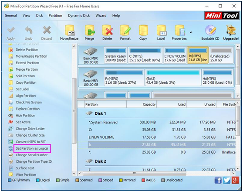Screen dimensions: 243x192
Task: Open the Google Plus icon
Action: point(235,180)
